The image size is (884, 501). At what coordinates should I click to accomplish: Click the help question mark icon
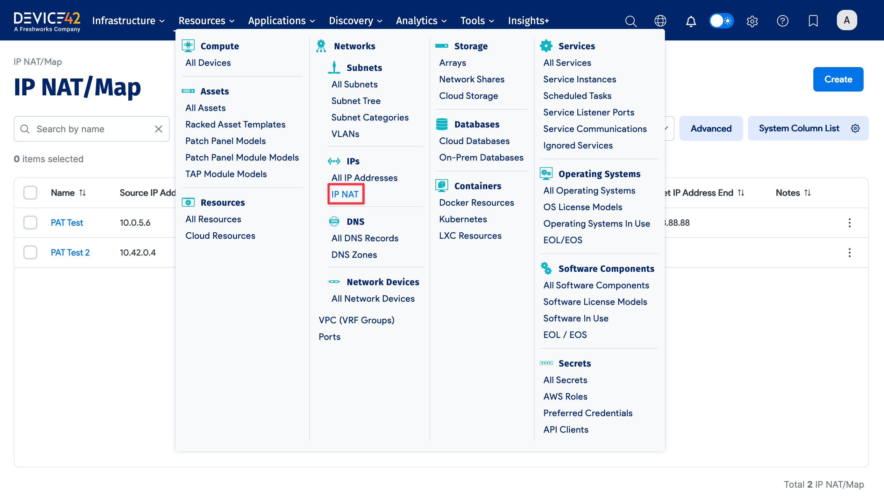click(782, 21)
